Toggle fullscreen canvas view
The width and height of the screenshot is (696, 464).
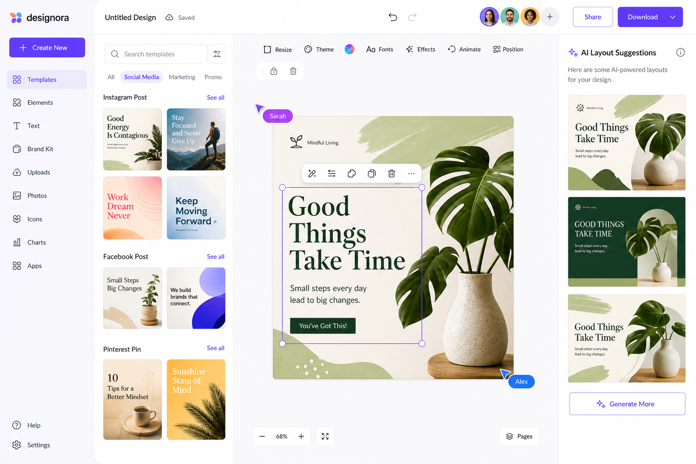(325, 436)
